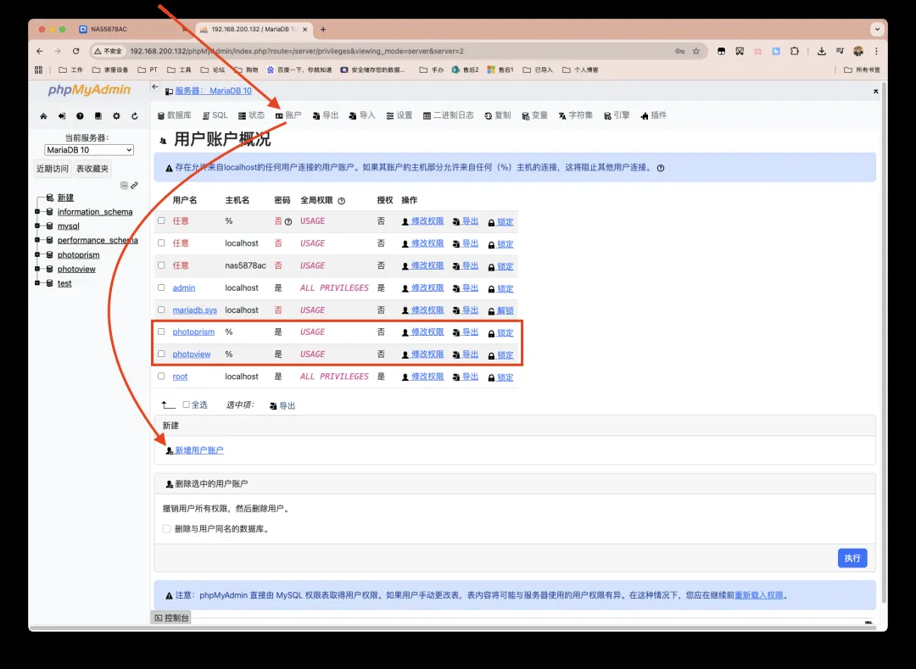Expand the mysql database tree node
The width and height of the screenshot is (916, 669).
click(38, 226)
